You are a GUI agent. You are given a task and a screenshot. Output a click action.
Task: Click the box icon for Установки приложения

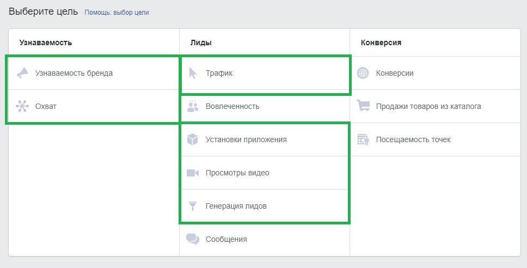193,139
